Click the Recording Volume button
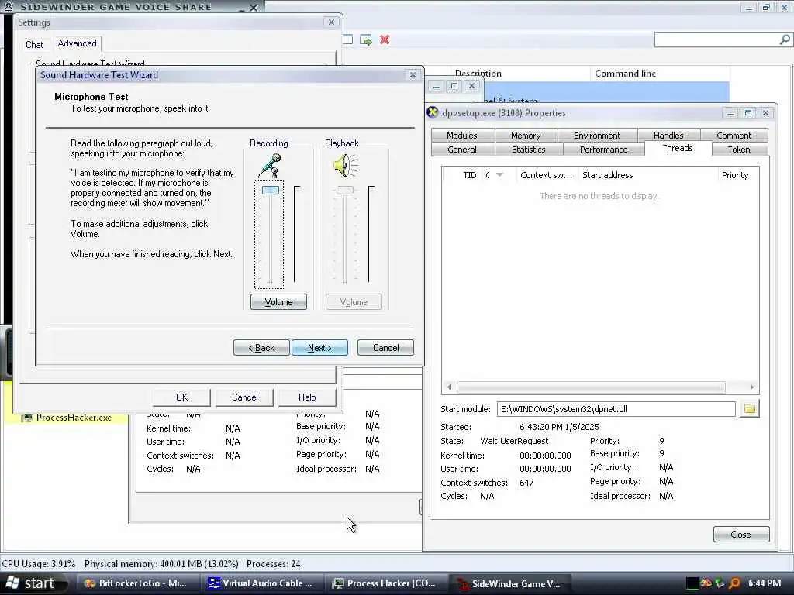This screenshot has height=595, width=794. click(278, 302)
